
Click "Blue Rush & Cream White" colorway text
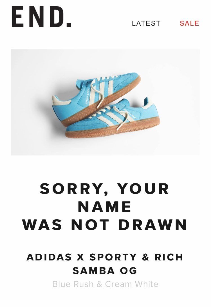pyautogui.click(x=105, y=284)
